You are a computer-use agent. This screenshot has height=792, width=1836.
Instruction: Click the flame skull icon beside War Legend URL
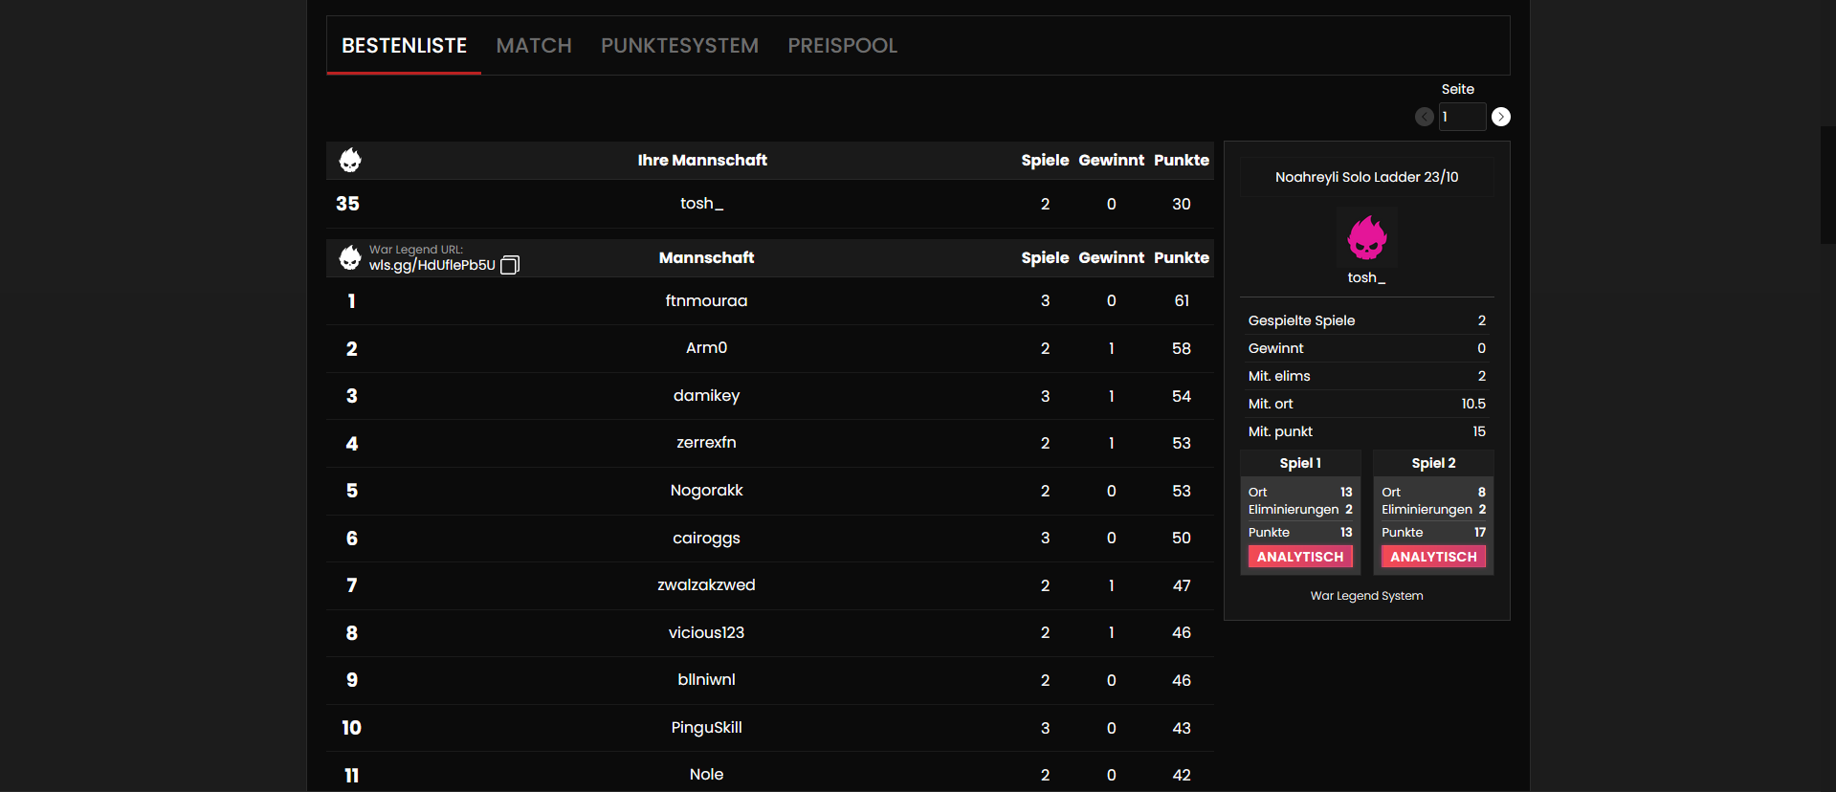click(x=350, y=257)
